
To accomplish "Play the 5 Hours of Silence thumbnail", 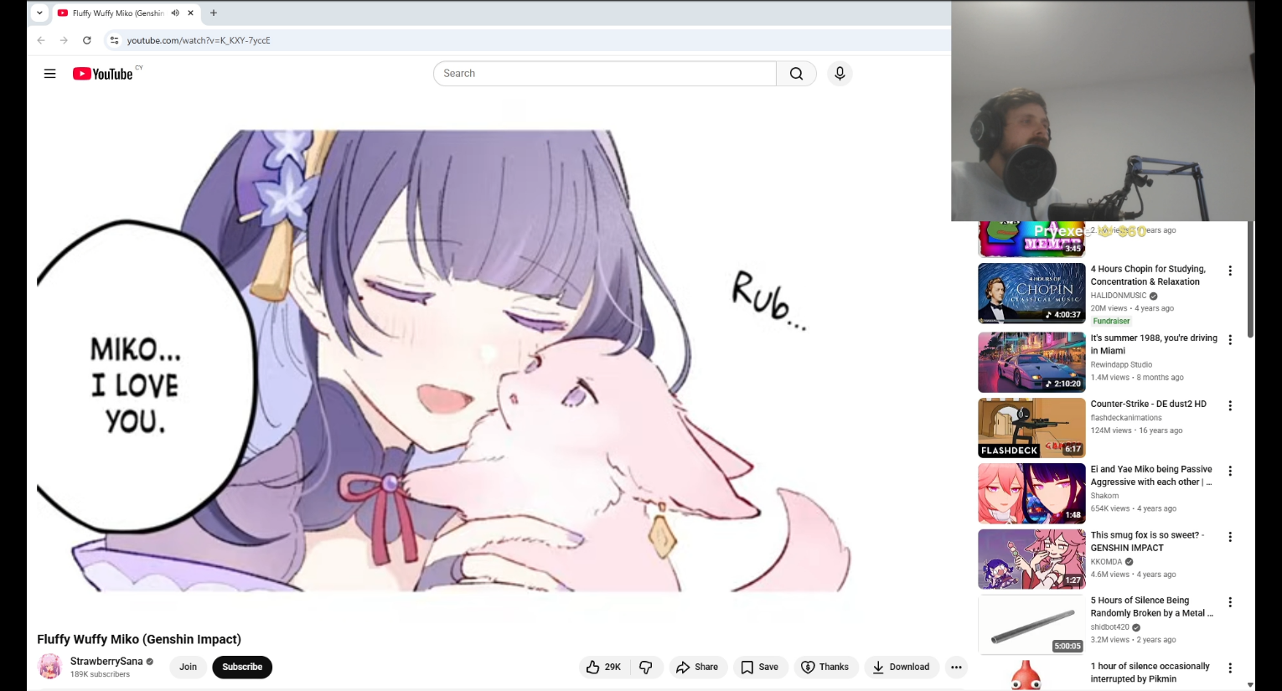I will click(1031, 625).
